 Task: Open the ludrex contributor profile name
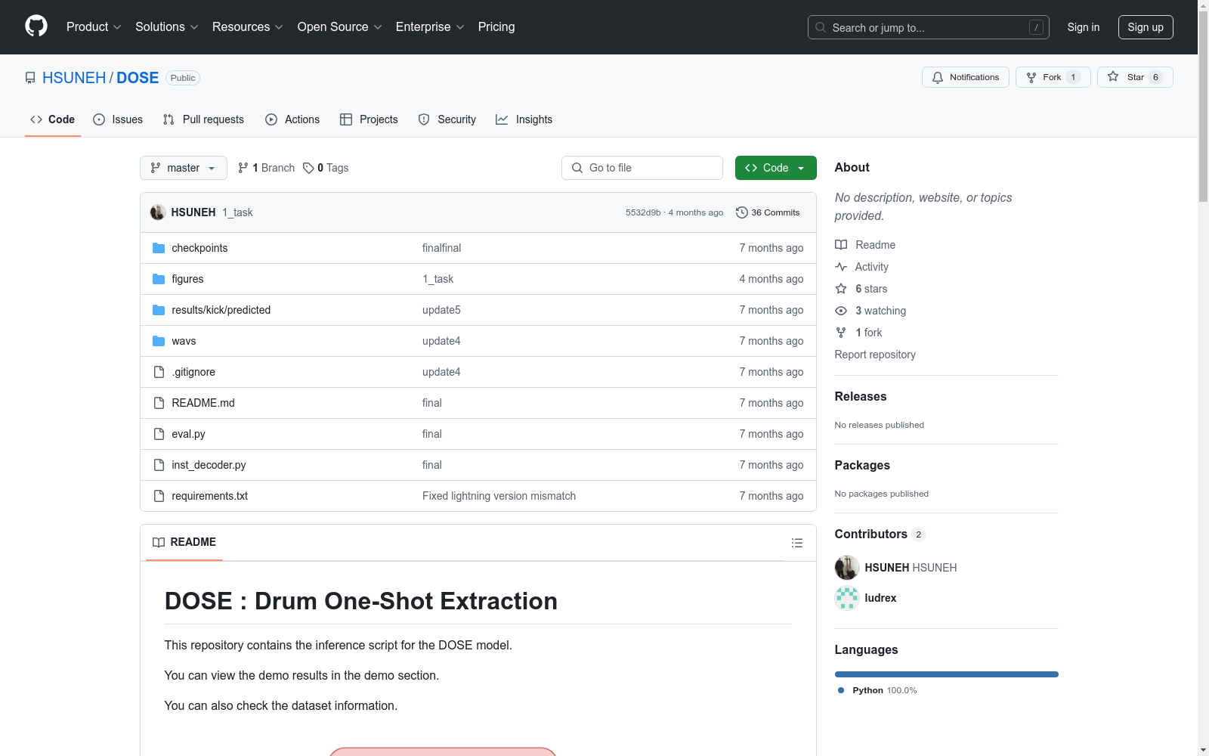coord(880,598)
